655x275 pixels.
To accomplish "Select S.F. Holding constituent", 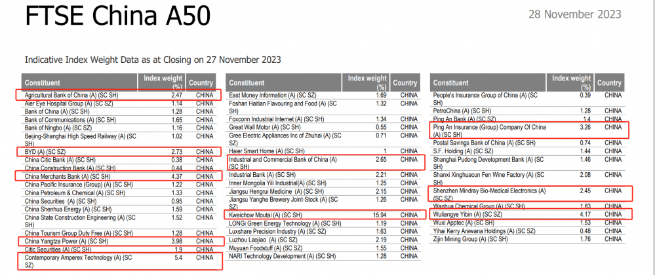I will click(x=464, y=151).
